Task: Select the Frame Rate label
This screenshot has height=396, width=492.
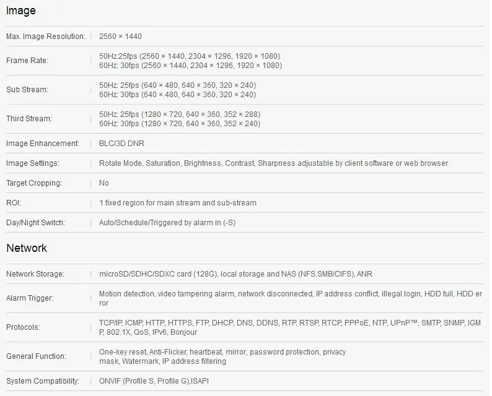Action: coord(27,61)
